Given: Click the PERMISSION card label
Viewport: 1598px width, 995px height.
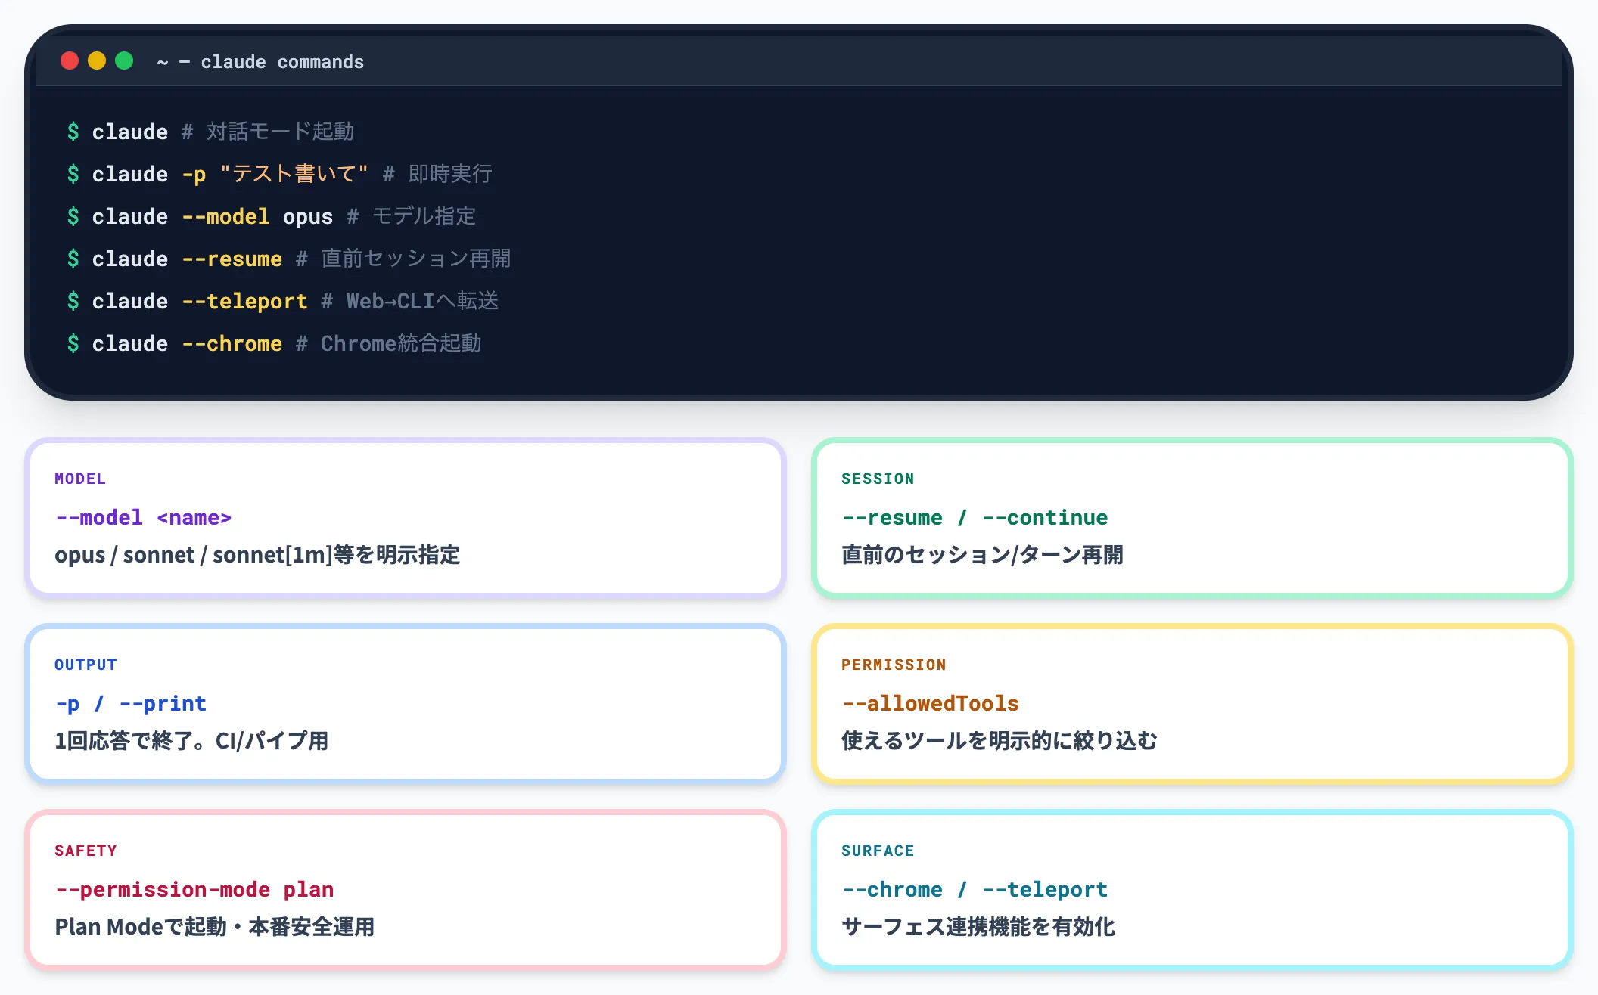Looking at the screenshot, I should (x=894, y=665).
